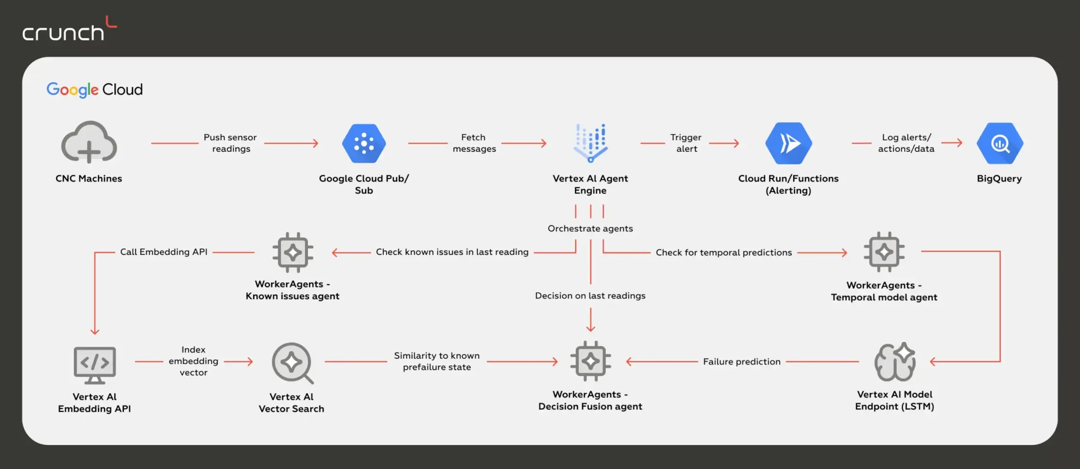The width and height of the screenshot is (1080, 469).
Task: Click the 'Failure prediction' label
Action: click(742, 361)
